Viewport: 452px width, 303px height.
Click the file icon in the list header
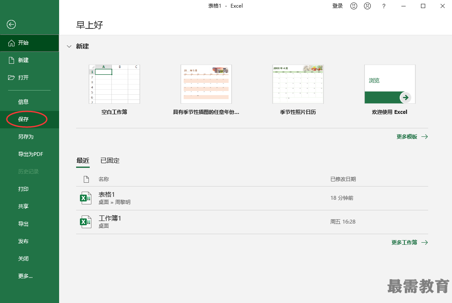tap(86, 179)
